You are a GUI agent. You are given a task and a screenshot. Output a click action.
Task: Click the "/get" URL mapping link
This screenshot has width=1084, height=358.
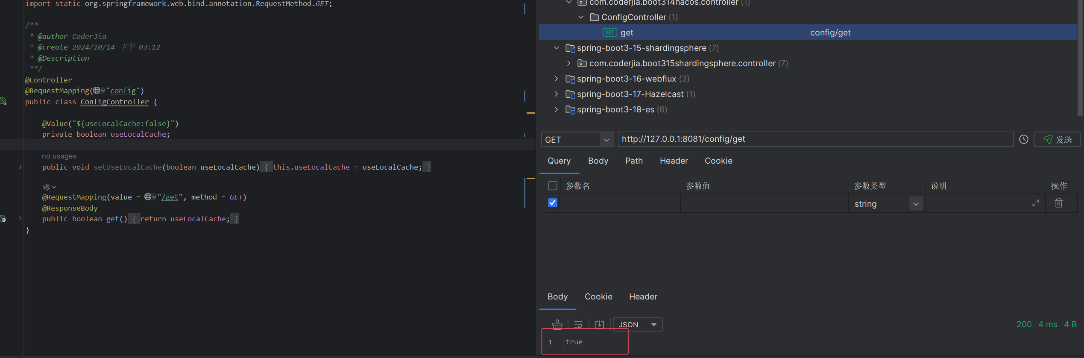coord(170,197)
